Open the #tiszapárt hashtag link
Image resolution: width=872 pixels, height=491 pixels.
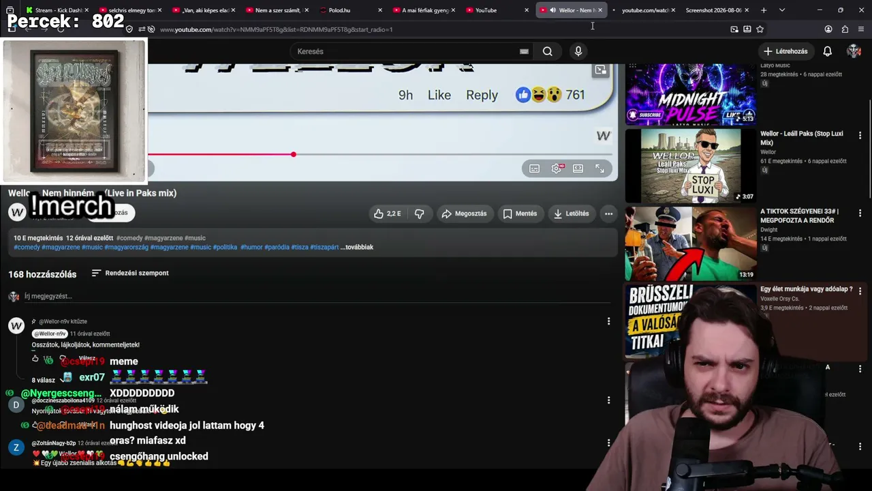click(x=324, y=247)
